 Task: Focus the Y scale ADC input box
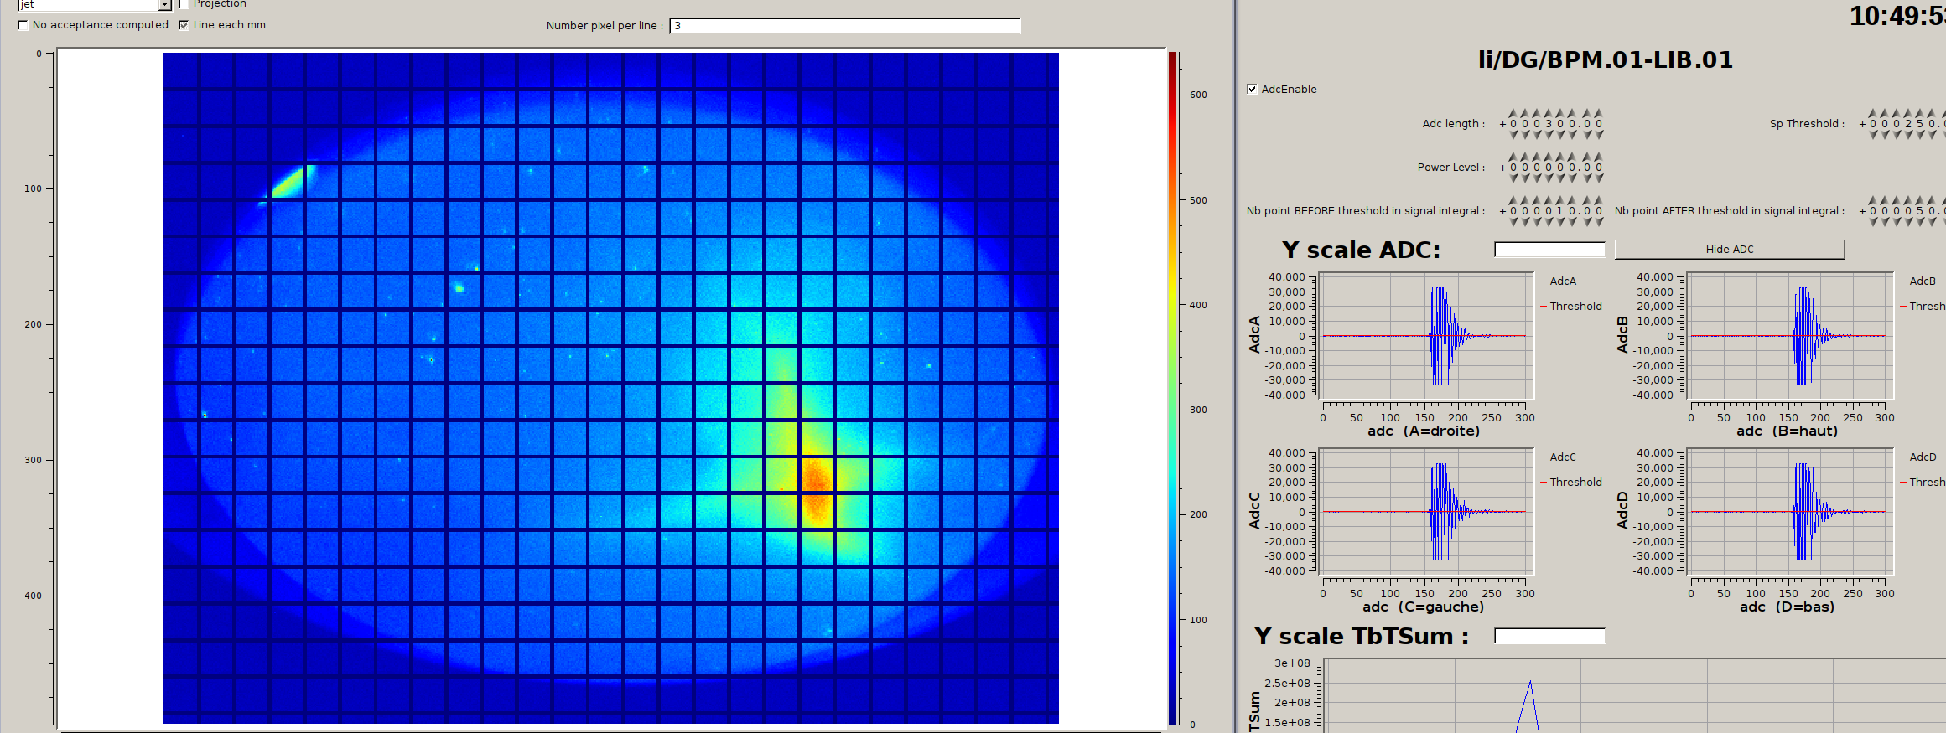pyautogui.click(x=1549, y=250)
